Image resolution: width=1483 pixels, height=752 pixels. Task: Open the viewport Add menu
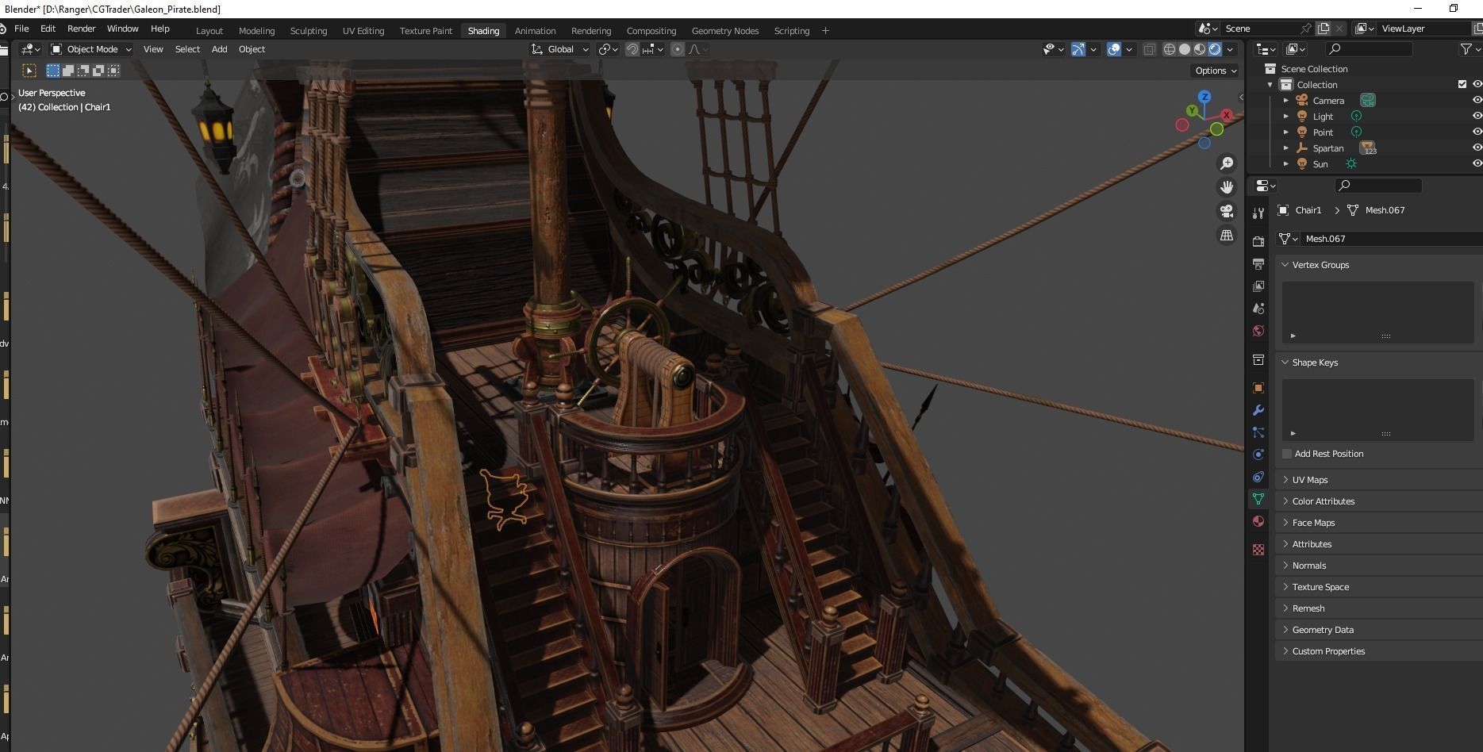click(x=219, y=49)
